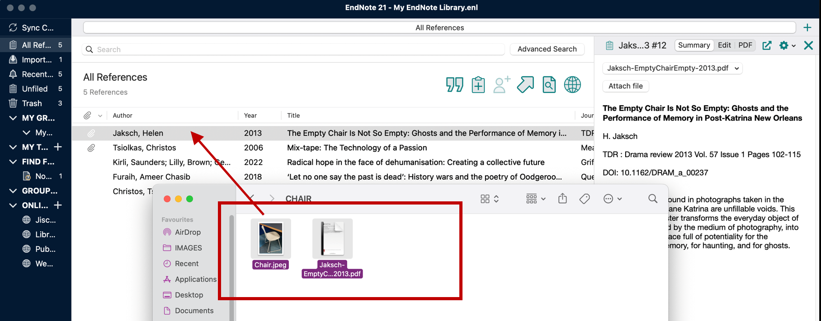Open the Trash group

click(x=35, y=103)
